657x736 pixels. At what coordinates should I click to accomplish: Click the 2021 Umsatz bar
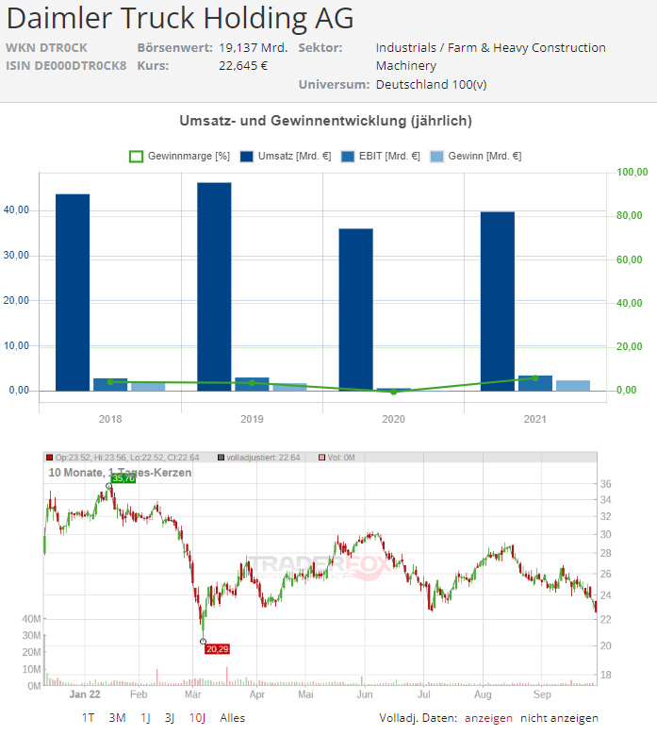pyautogui.click(x=498, y=301)
